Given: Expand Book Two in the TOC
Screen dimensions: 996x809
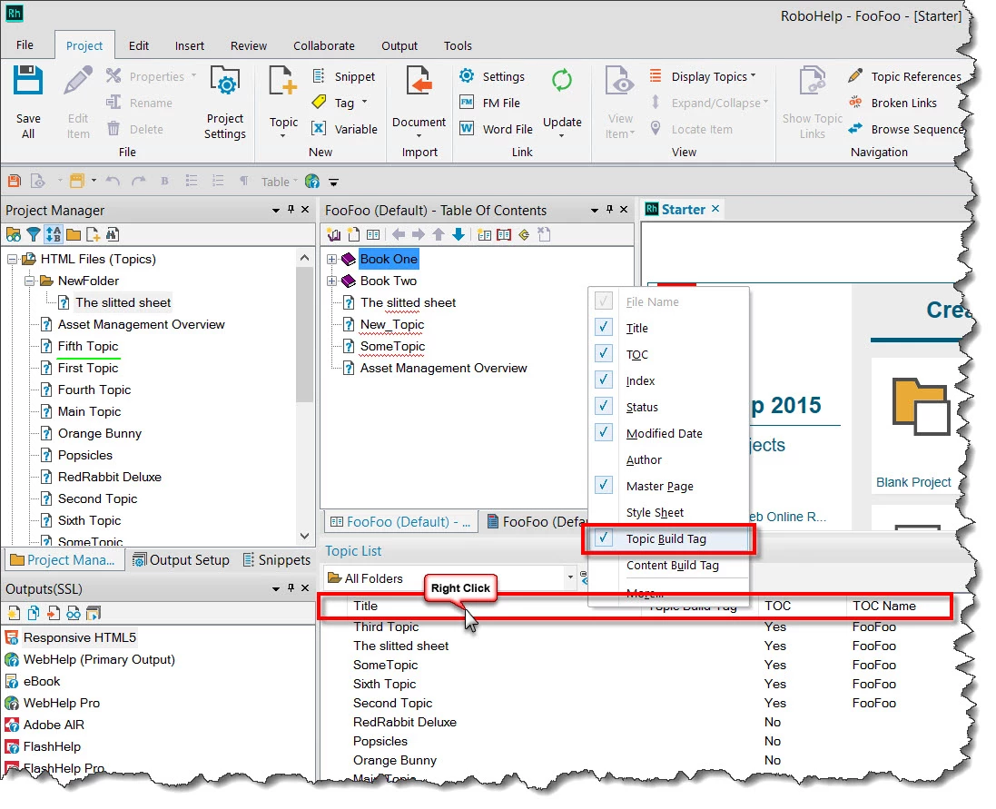Looking at the screenshot, I should (331, 281).
